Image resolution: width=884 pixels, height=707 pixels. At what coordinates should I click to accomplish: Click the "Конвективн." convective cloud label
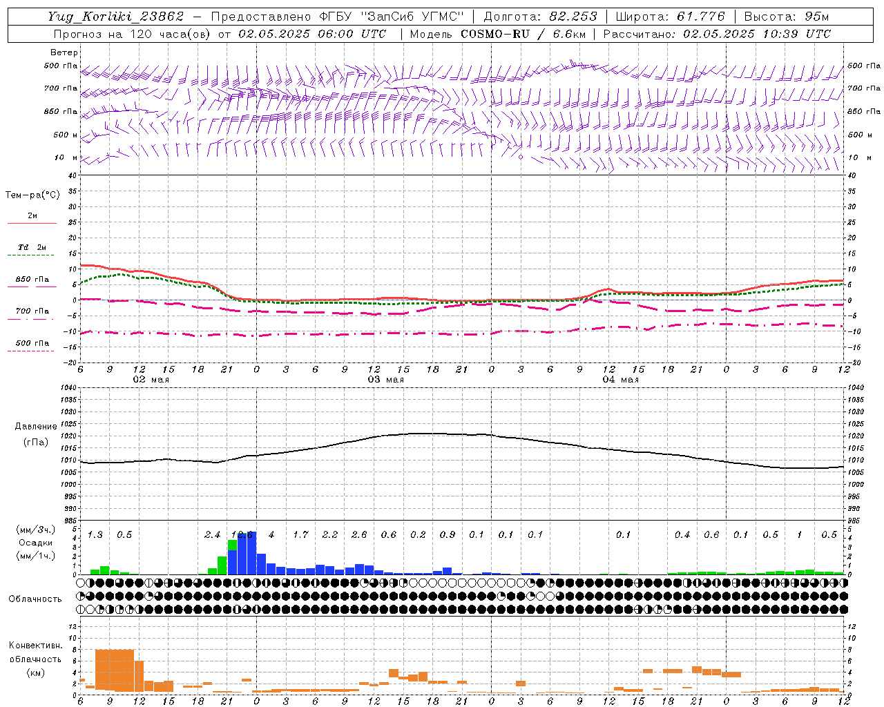[35, 646]
